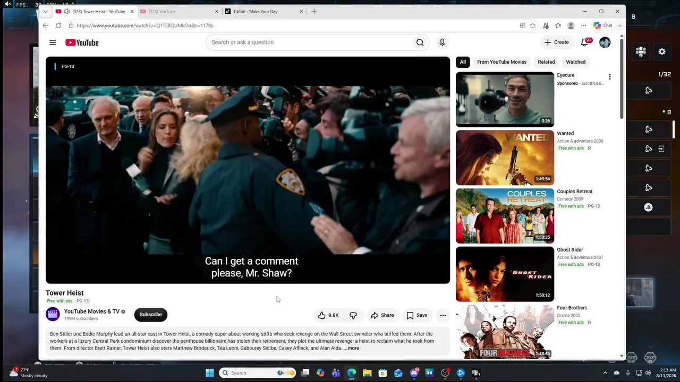Open the Copilot Chat button
680x382 pixels.
click(603, 25)
